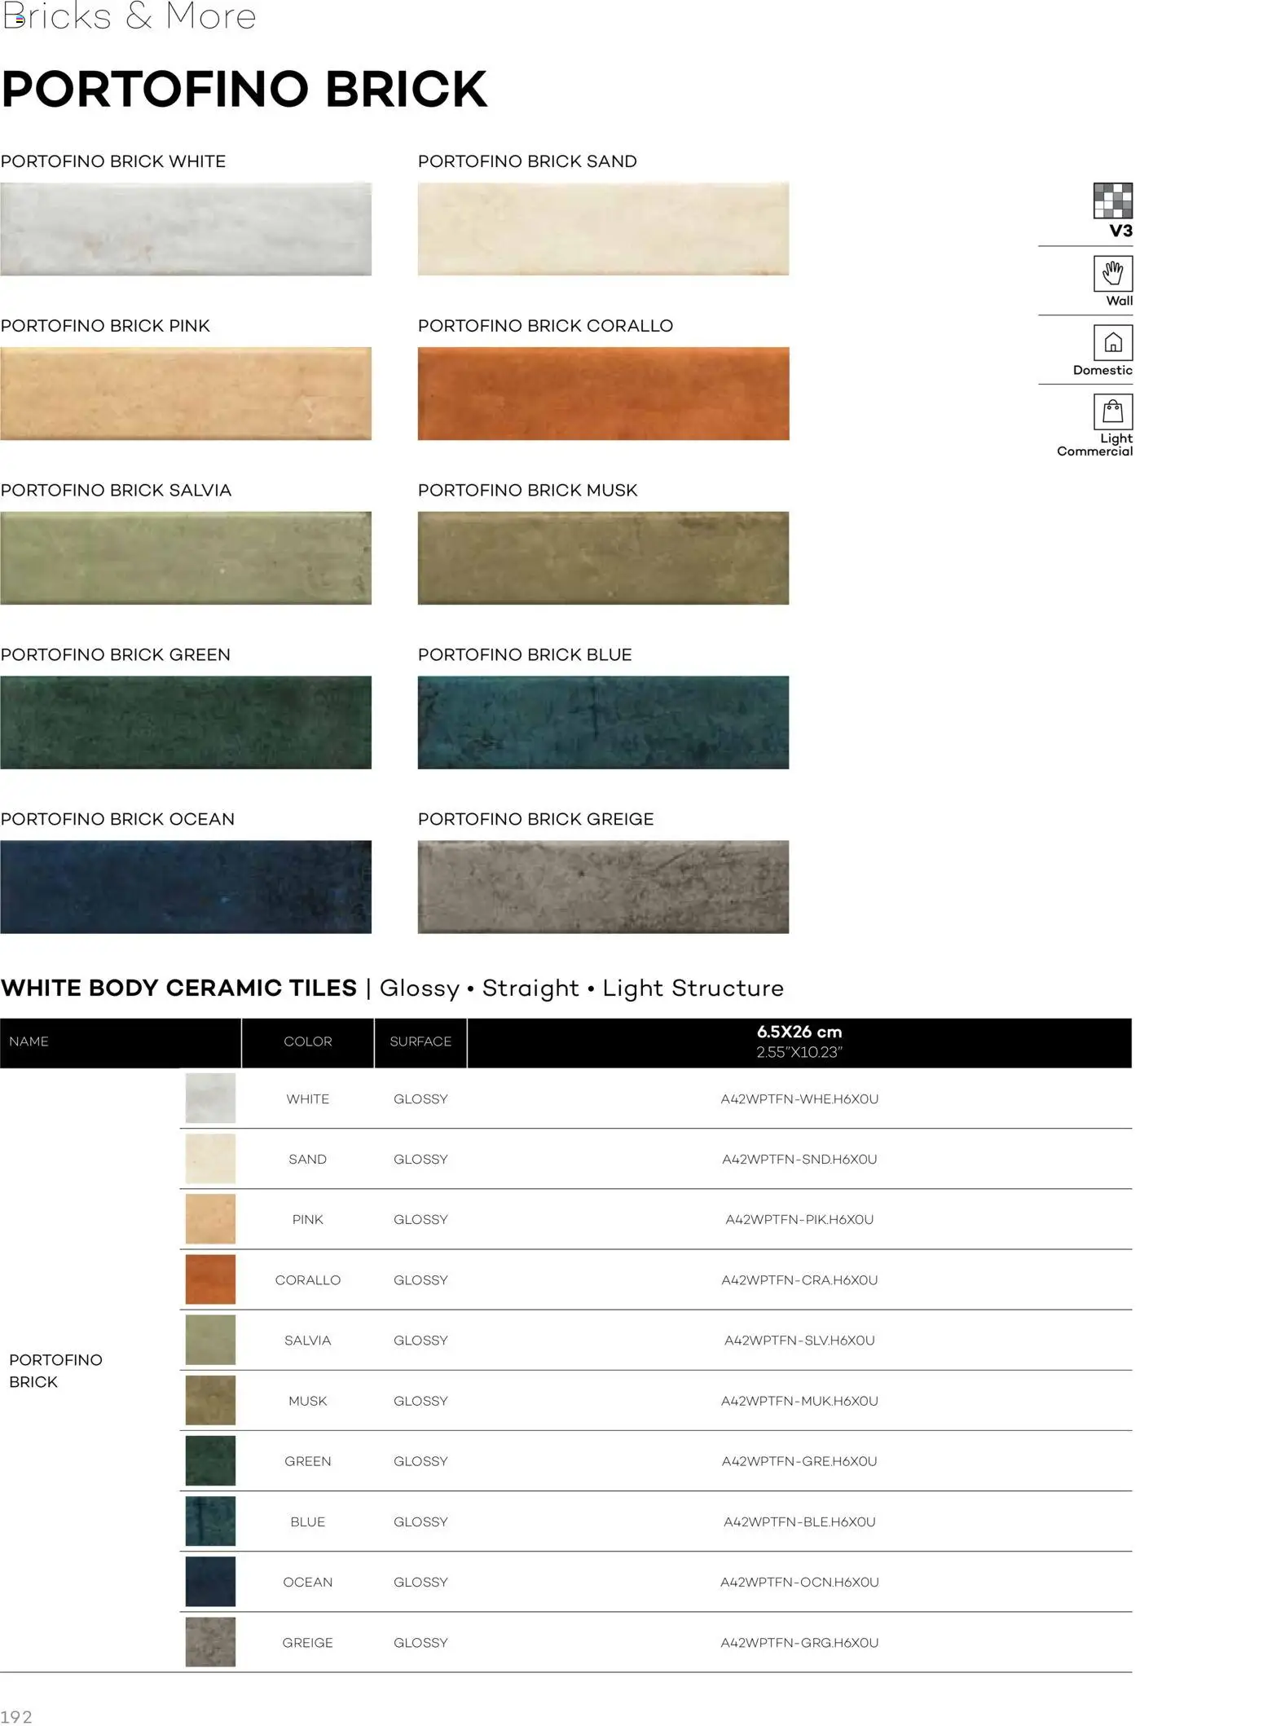Click GLOSSY surface in the Greige row

[420, 1642]
